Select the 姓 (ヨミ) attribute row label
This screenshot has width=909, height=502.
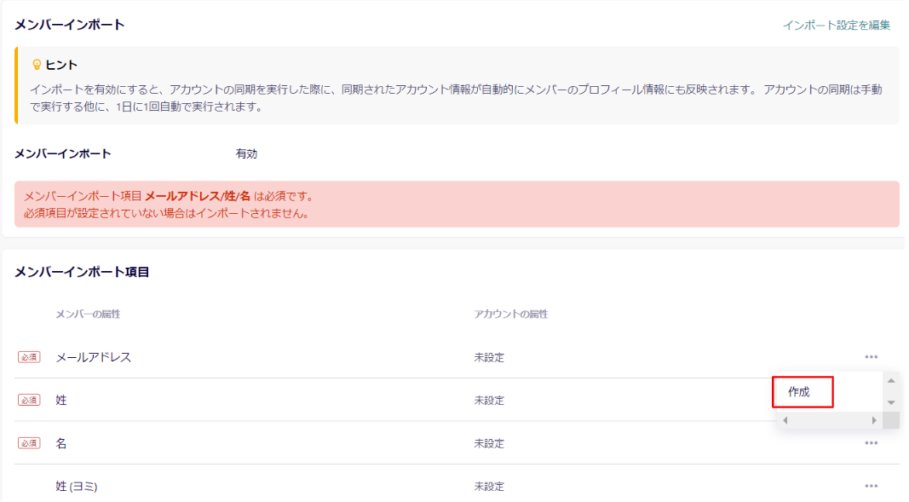[77, 486]
